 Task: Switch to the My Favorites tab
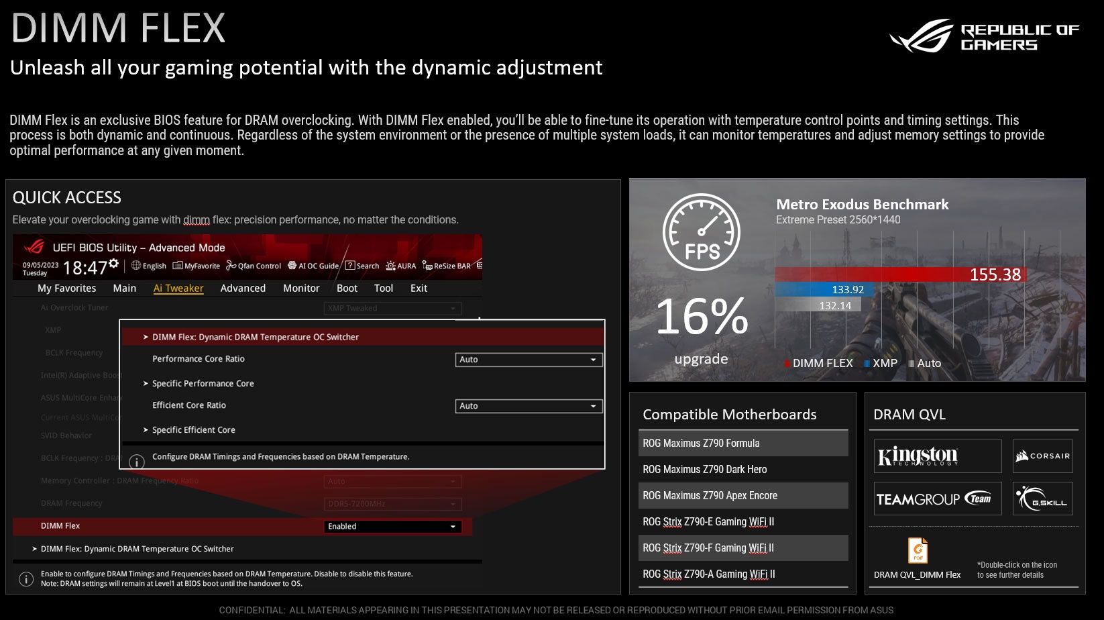67,288
